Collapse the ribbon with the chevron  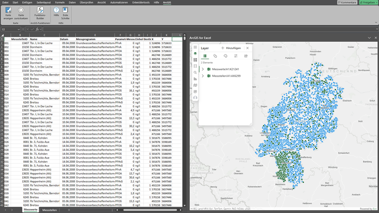(x=376, y=22)
